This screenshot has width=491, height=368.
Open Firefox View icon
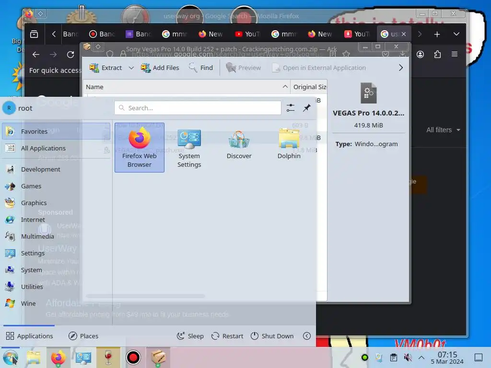tap(34, 34)
